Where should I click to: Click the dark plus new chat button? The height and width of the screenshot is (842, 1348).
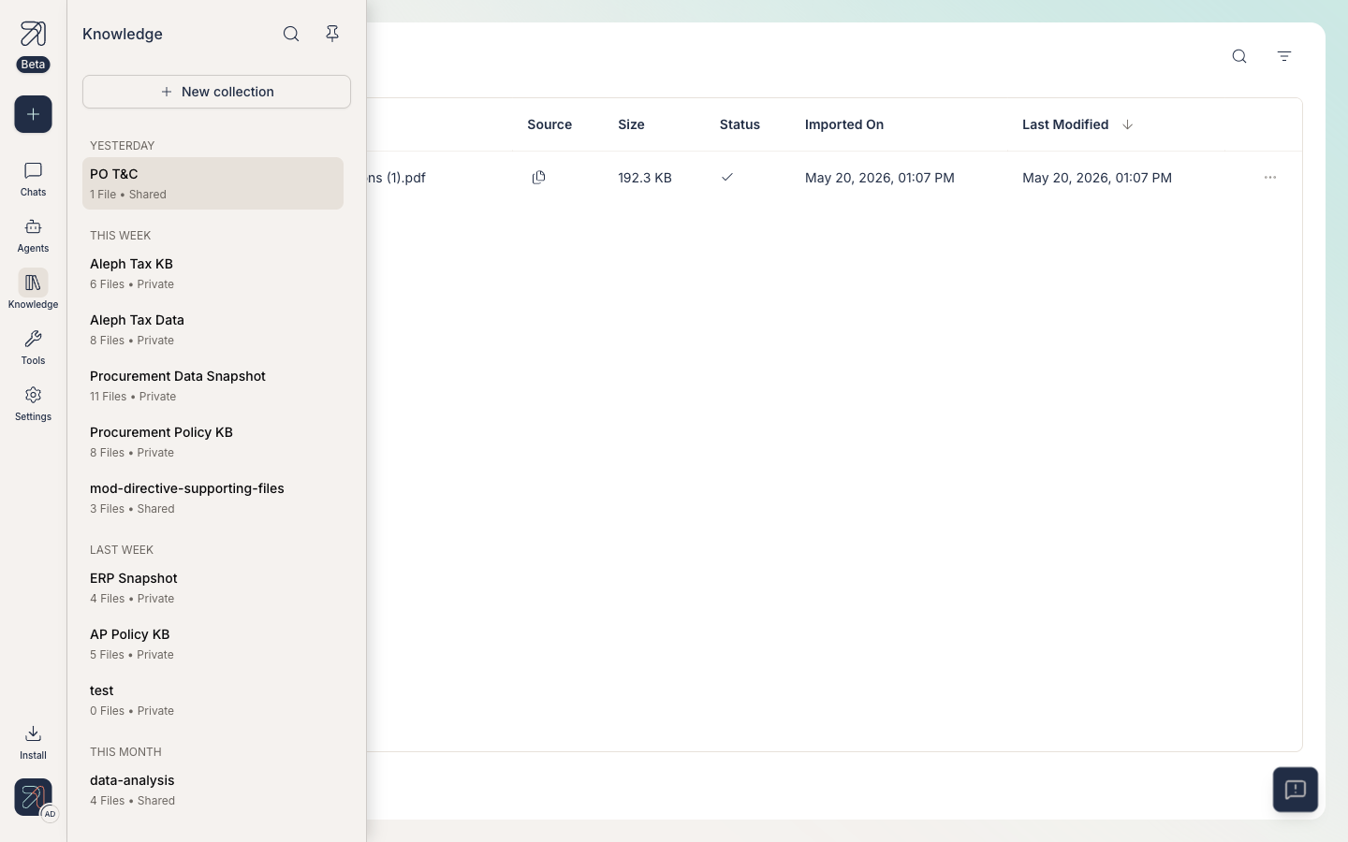tap(33, 114)
